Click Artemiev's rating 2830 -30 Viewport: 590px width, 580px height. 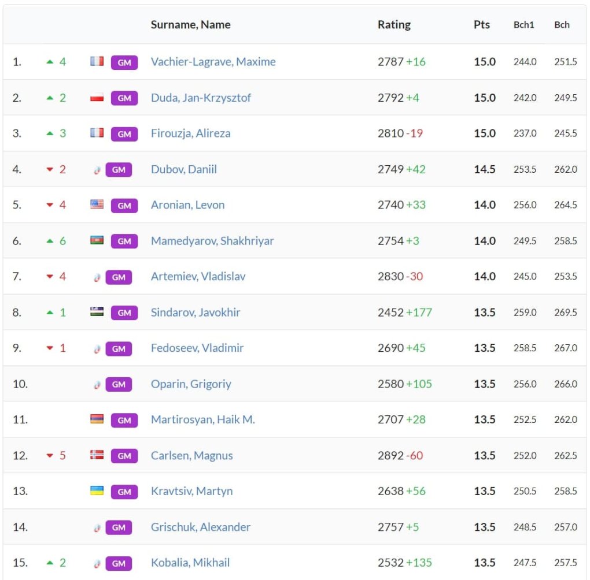click(x=400, y=277)
